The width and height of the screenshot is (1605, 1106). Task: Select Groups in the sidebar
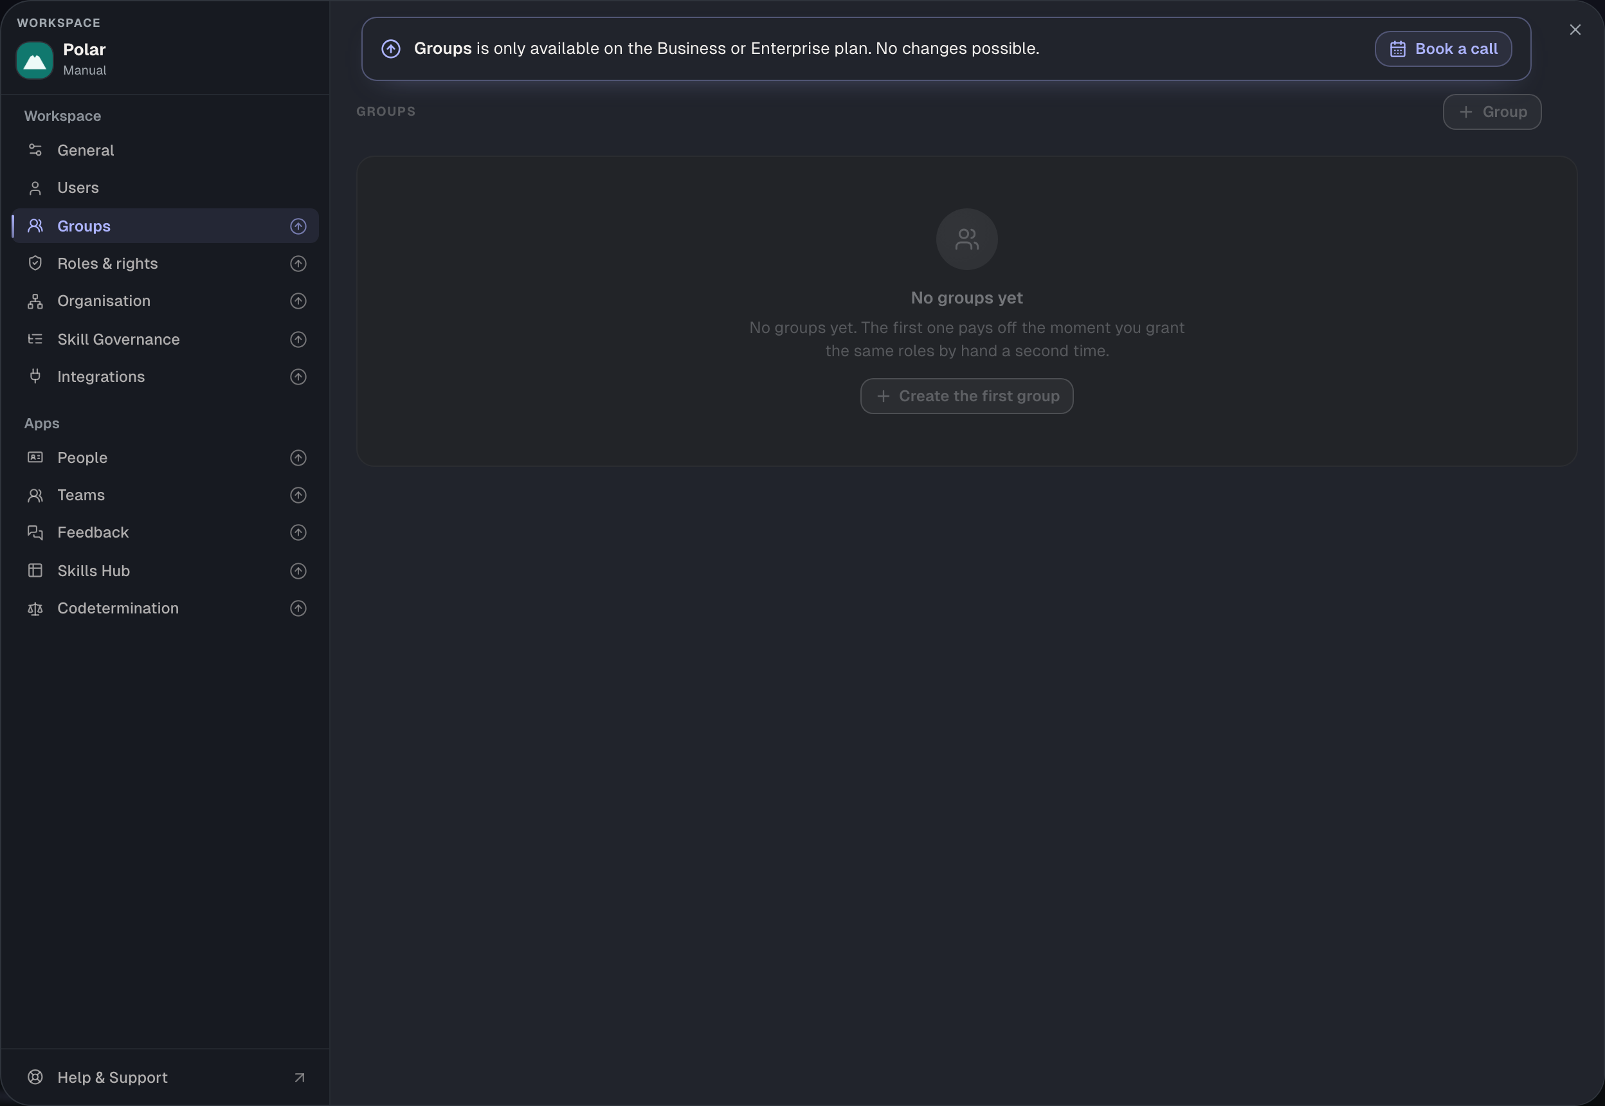(x=166, y=226)
